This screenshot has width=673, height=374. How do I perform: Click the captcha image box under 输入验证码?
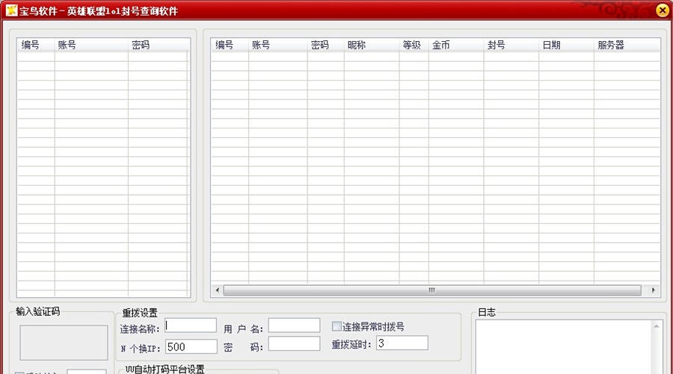64,343
